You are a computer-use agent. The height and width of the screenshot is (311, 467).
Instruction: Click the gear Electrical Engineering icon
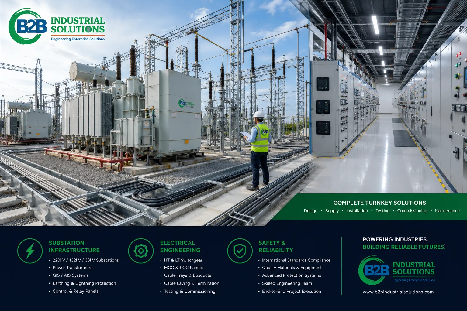coord(141,251)
